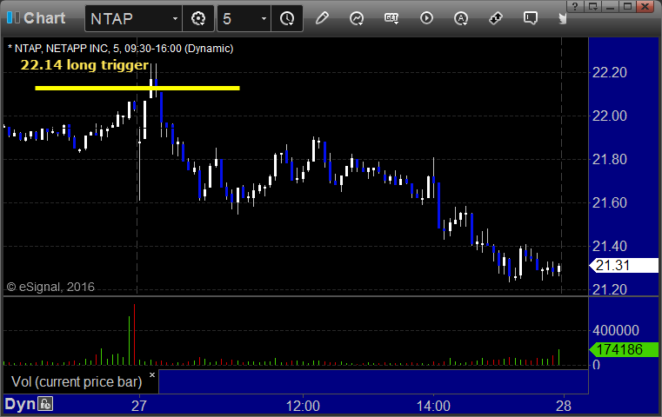Expand the interval 5 dropdown arrow
Image resolution: width=662 pixels, height=417 pixels.
click(x=264, y=18)
